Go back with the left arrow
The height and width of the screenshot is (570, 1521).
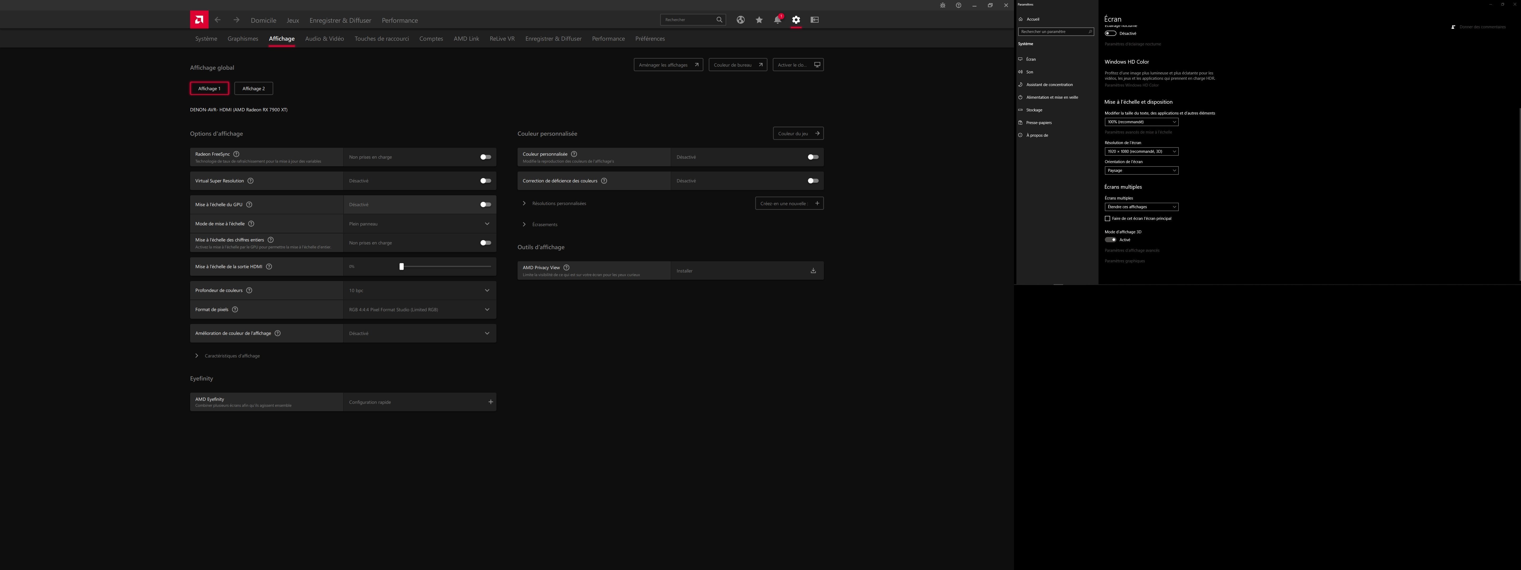[218, 20]
